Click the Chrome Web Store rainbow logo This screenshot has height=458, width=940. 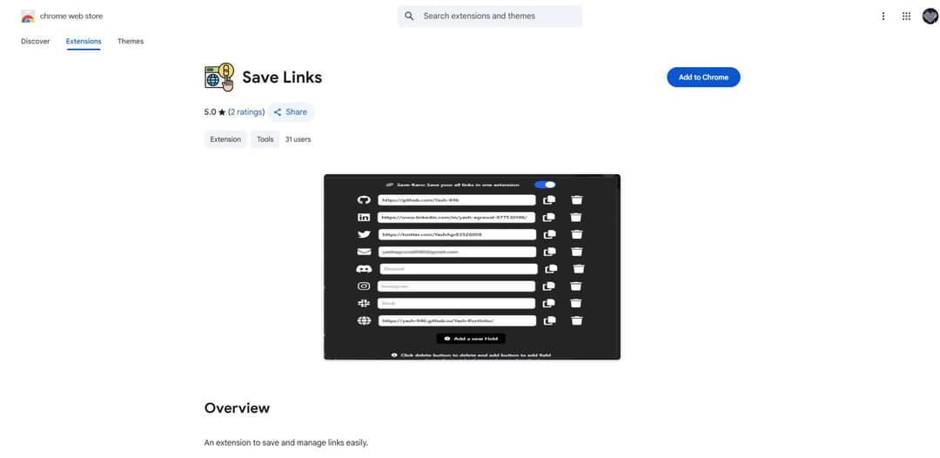28,17
